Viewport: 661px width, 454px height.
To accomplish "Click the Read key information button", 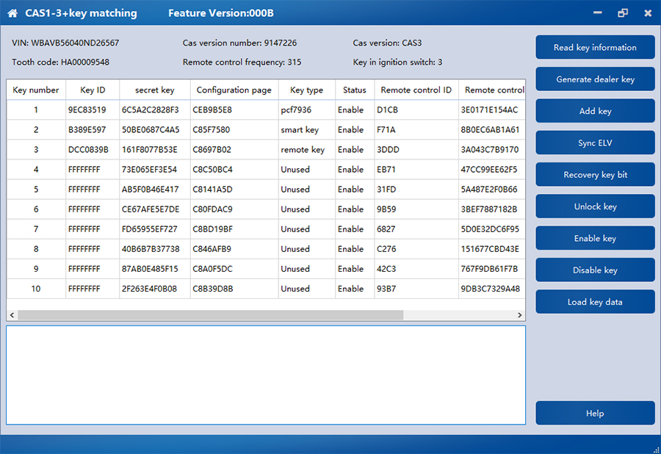I will [595, 48].
